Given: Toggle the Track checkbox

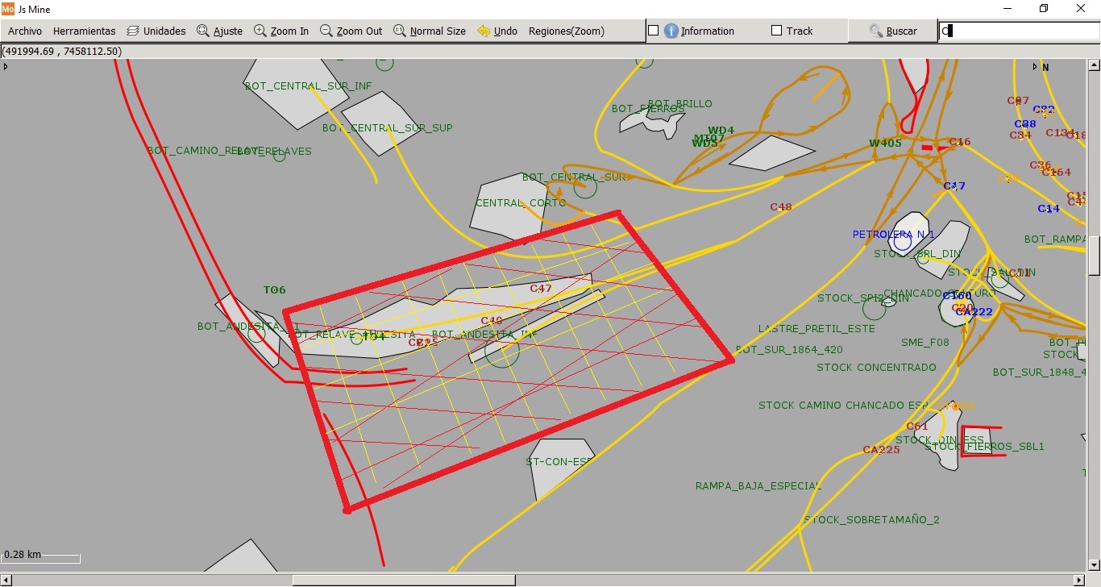Looking at the screenshot, I should click(777, 31).
